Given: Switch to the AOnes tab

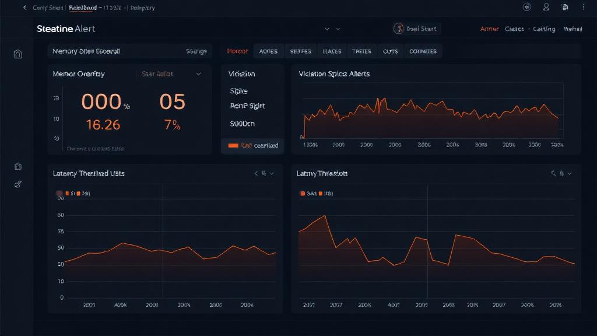Looking at the screenshot, I should 268,51.
